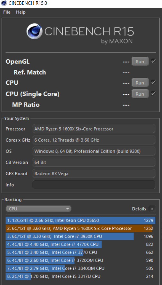Viewport: 162px width, 285px height.
Task: Click into the Info text field
Action: coord(94,185)
